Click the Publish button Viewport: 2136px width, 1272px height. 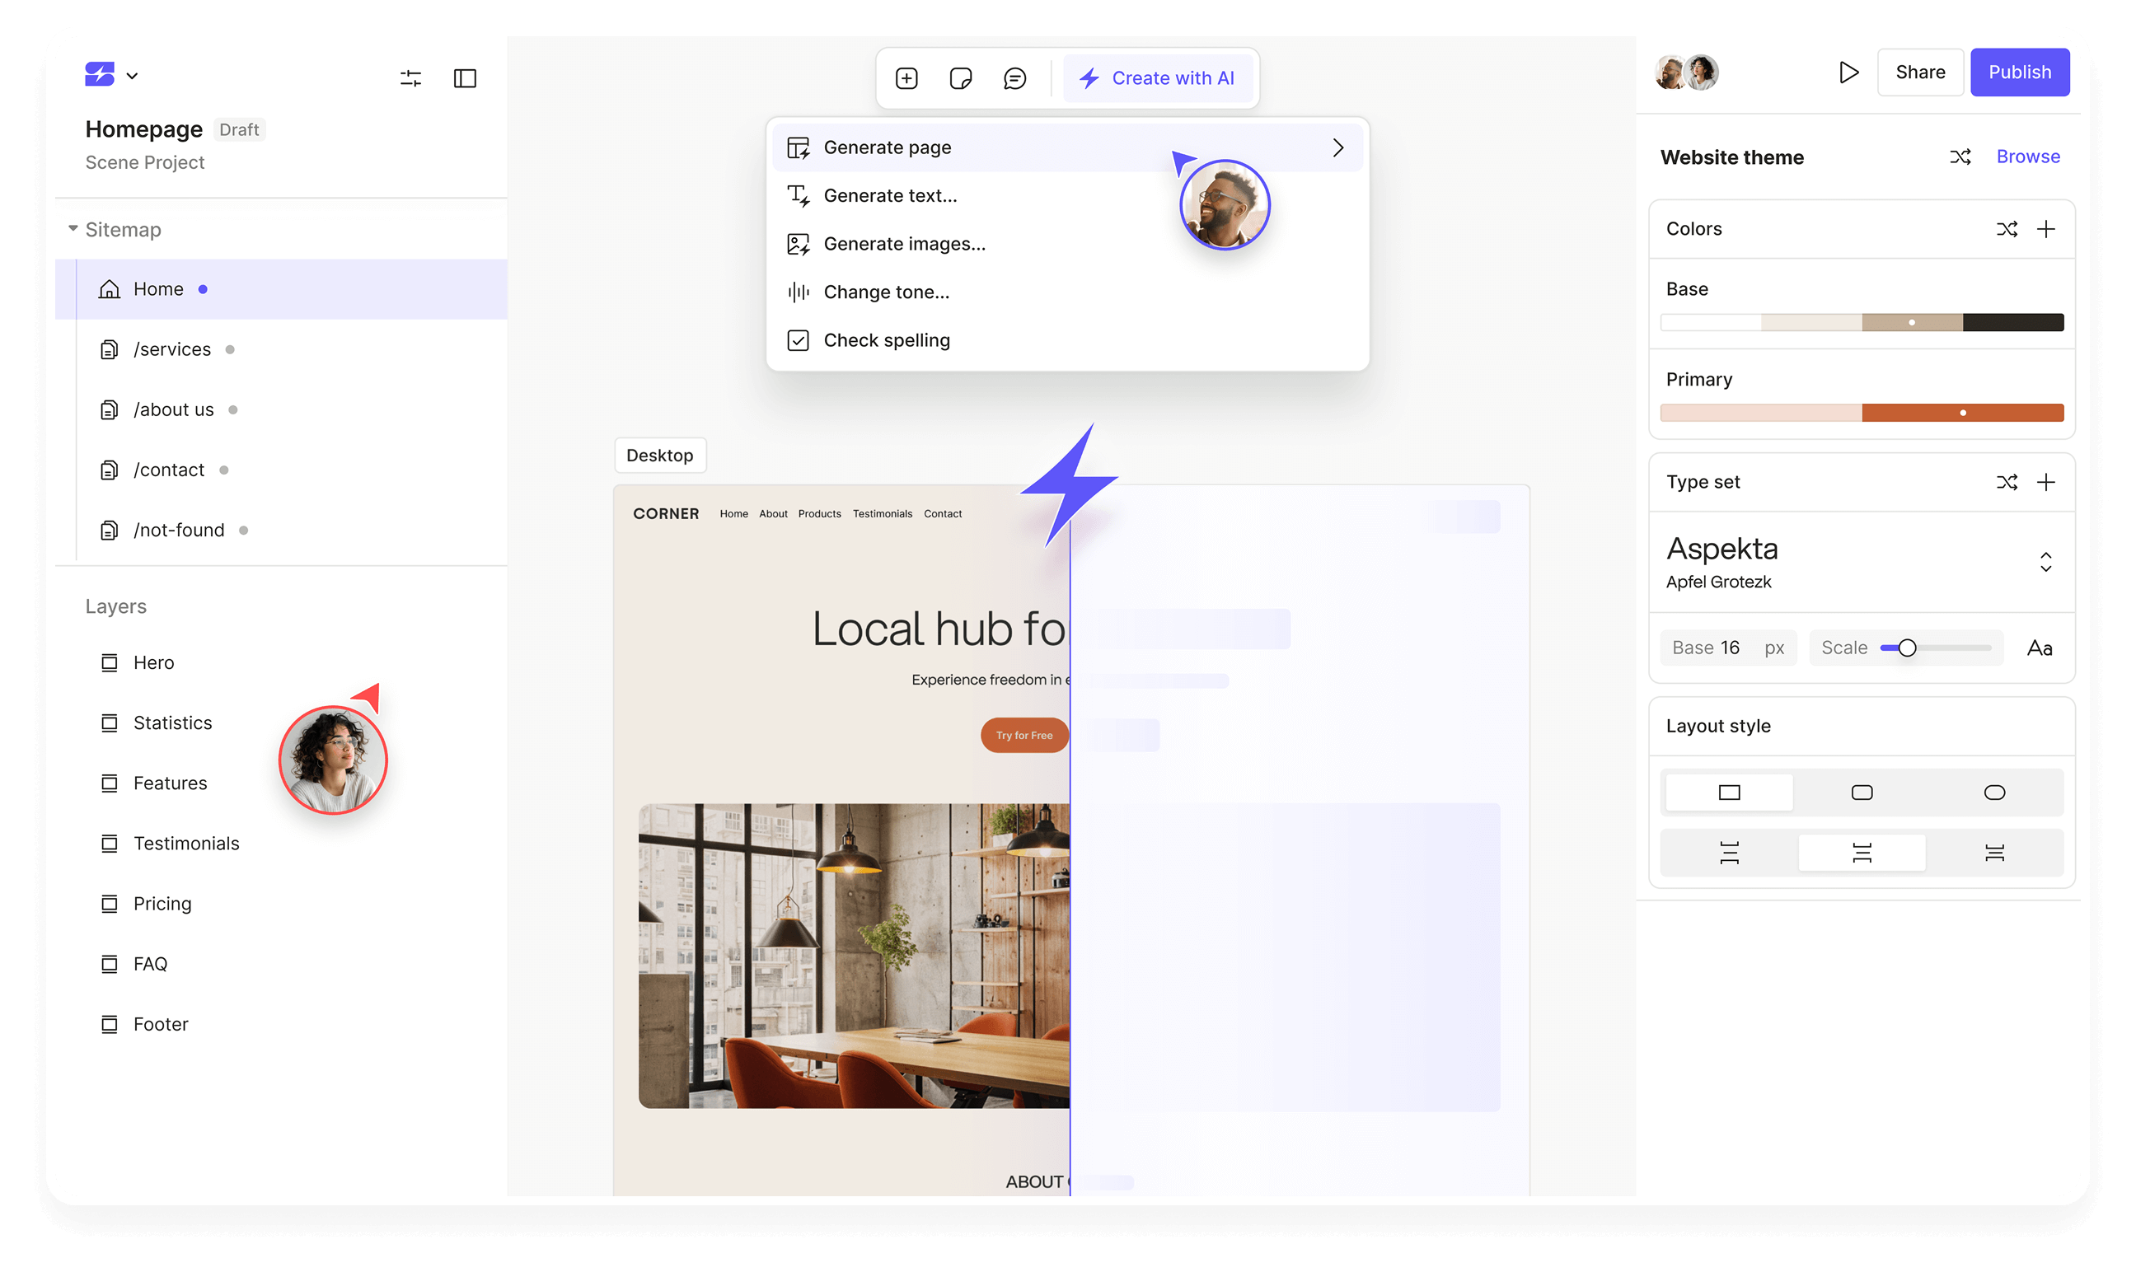click(x=2019, y=72)
